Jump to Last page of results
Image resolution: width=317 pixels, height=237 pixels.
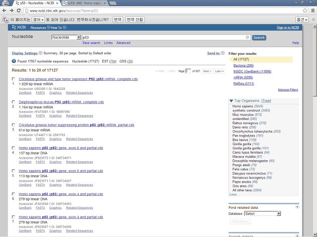(219, 71)
